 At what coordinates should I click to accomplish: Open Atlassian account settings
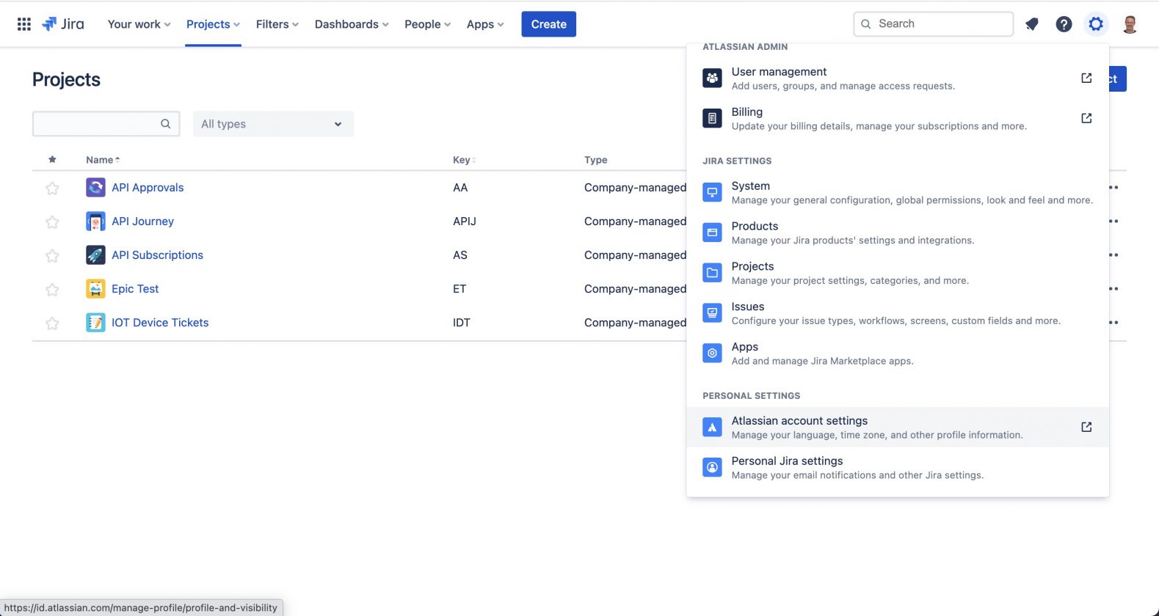pos(898,428)
